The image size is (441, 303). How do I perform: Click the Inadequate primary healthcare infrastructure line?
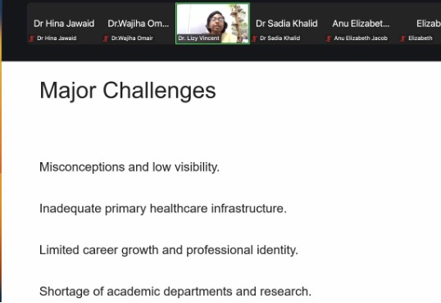(163, 209)
